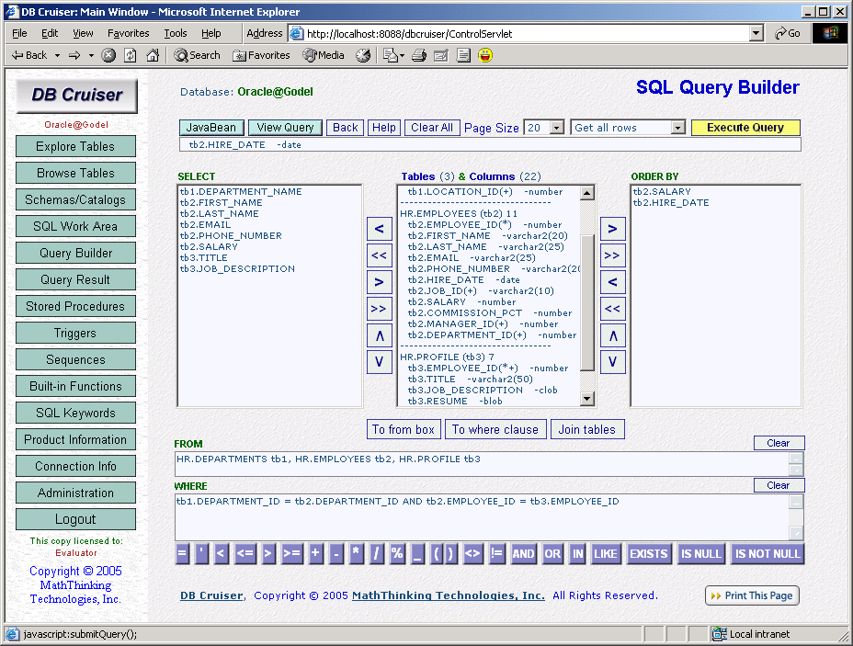Click the Edit page icon in the toolbar
Viewport: 853px width, 646px height.
441,55
